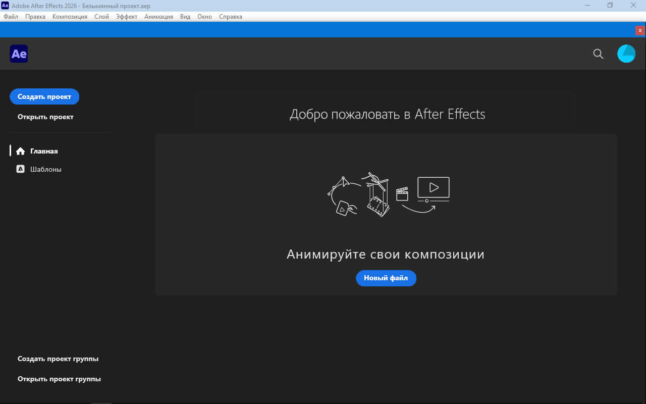This screenshot has height=404, width=646.
Task: Click Создать проект группы
Action: pyautogui.click(x=58, y=359)
